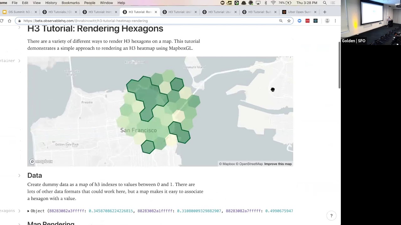Click the Golden | SFO video thumbnail
Viewport: 401px width, 225px height.
(x=371, y=22)
